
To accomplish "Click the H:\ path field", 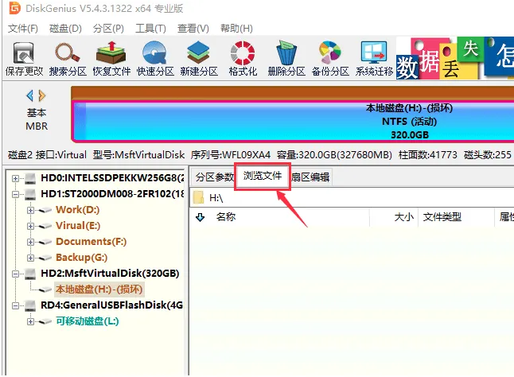I will click(x=352, y=198).
